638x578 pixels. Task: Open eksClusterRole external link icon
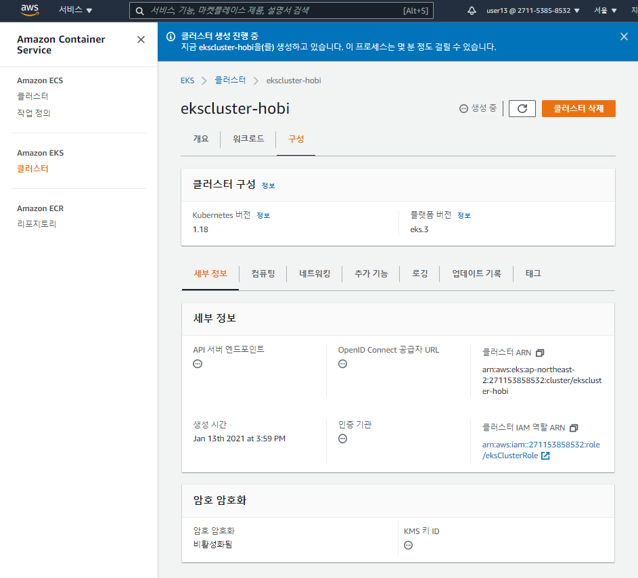click(x=545, y=455)
